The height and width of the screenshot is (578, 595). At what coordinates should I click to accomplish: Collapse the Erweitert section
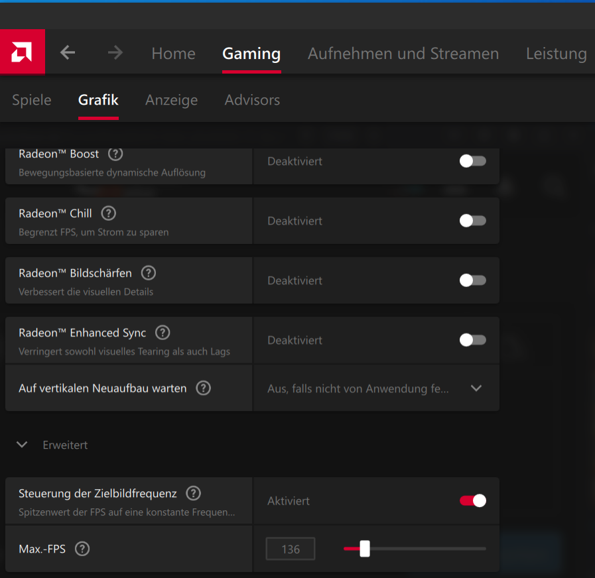22,445
